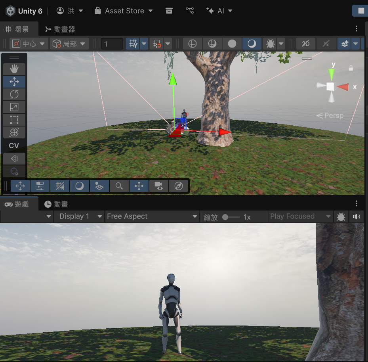Open the account menu for 洪

[x=70, y=11]
